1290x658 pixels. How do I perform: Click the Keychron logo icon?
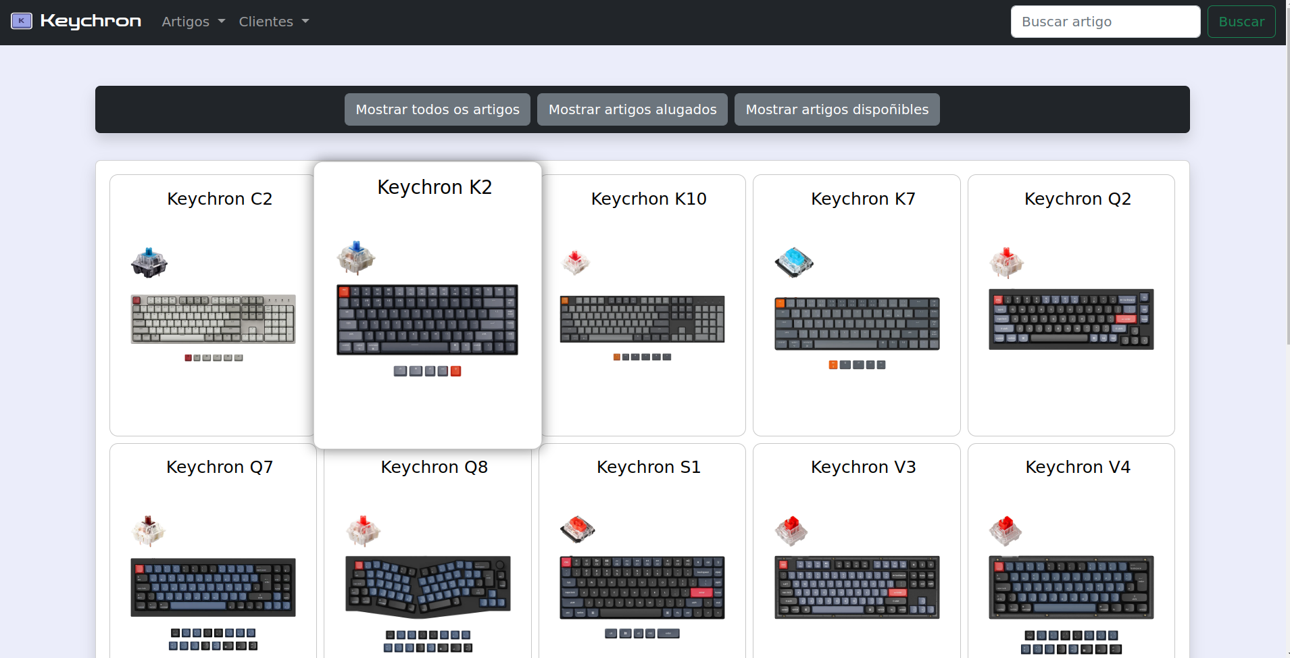22,20
